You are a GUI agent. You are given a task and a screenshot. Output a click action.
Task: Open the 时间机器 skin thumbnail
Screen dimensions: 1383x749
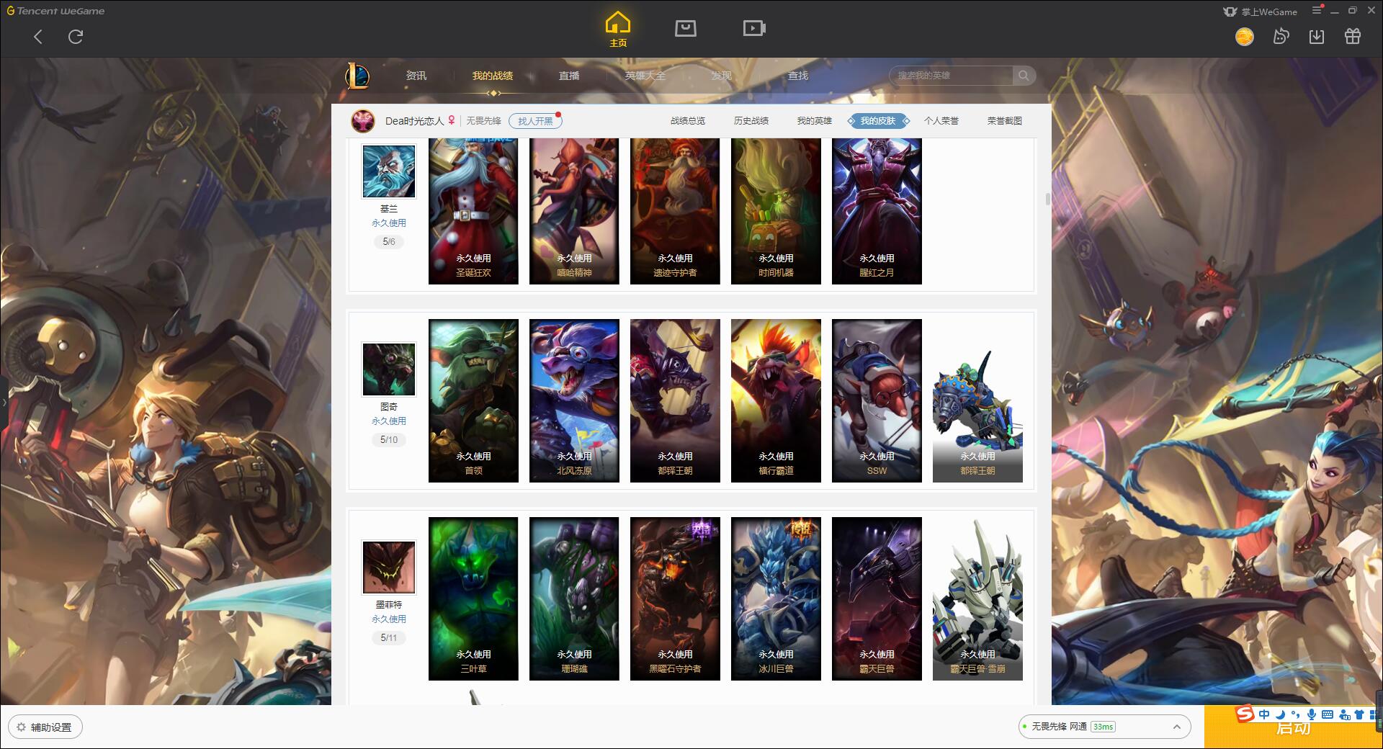[776, 212]
